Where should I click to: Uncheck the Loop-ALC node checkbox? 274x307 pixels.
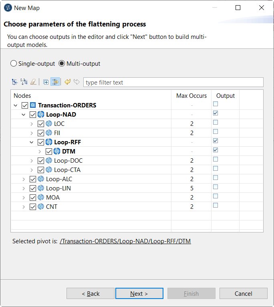pos(33,179)
